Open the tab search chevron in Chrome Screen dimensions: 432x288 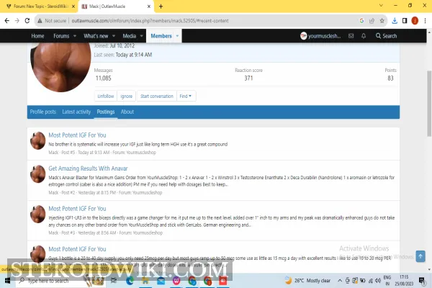pyautogui.click(x=381, y=6)
